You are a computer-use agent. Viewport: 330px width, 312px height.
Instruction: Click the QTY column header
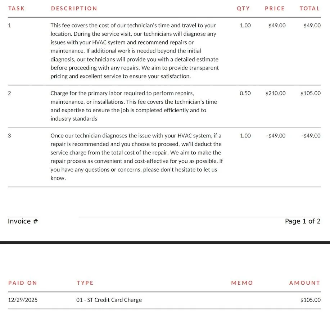243,8
